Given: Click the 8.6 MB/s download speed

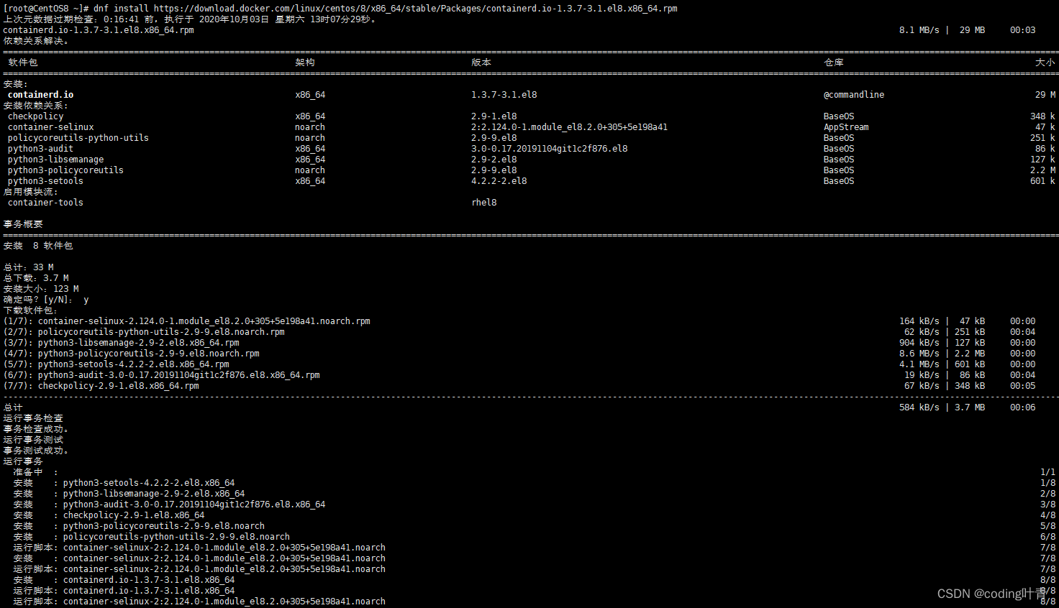Looking at the screenshot, I should pos(919,354).
